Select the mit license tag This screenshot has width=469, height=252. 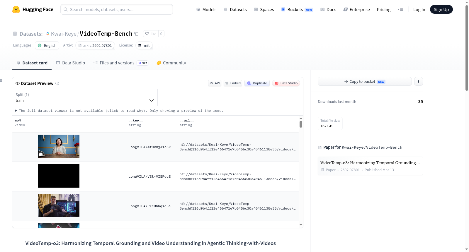click(x=144, y=45)
